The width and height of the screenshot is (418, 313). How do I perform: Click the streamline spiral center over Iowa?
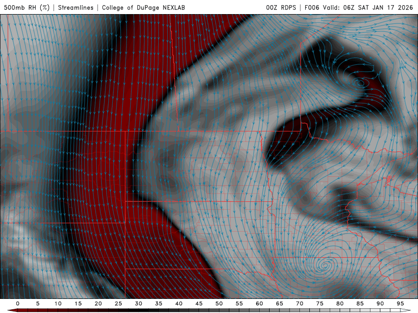(x=325, y=265)
